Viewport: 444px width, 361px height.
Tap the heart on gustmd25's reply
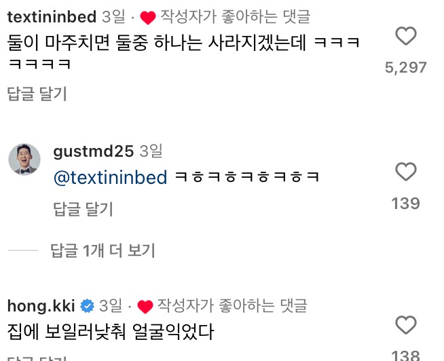point(405,172)
